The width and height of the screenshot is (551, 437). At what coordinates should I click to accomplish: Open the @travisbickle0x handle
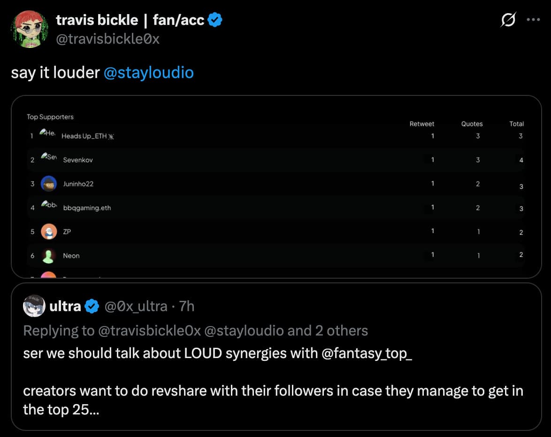[108, 39]
